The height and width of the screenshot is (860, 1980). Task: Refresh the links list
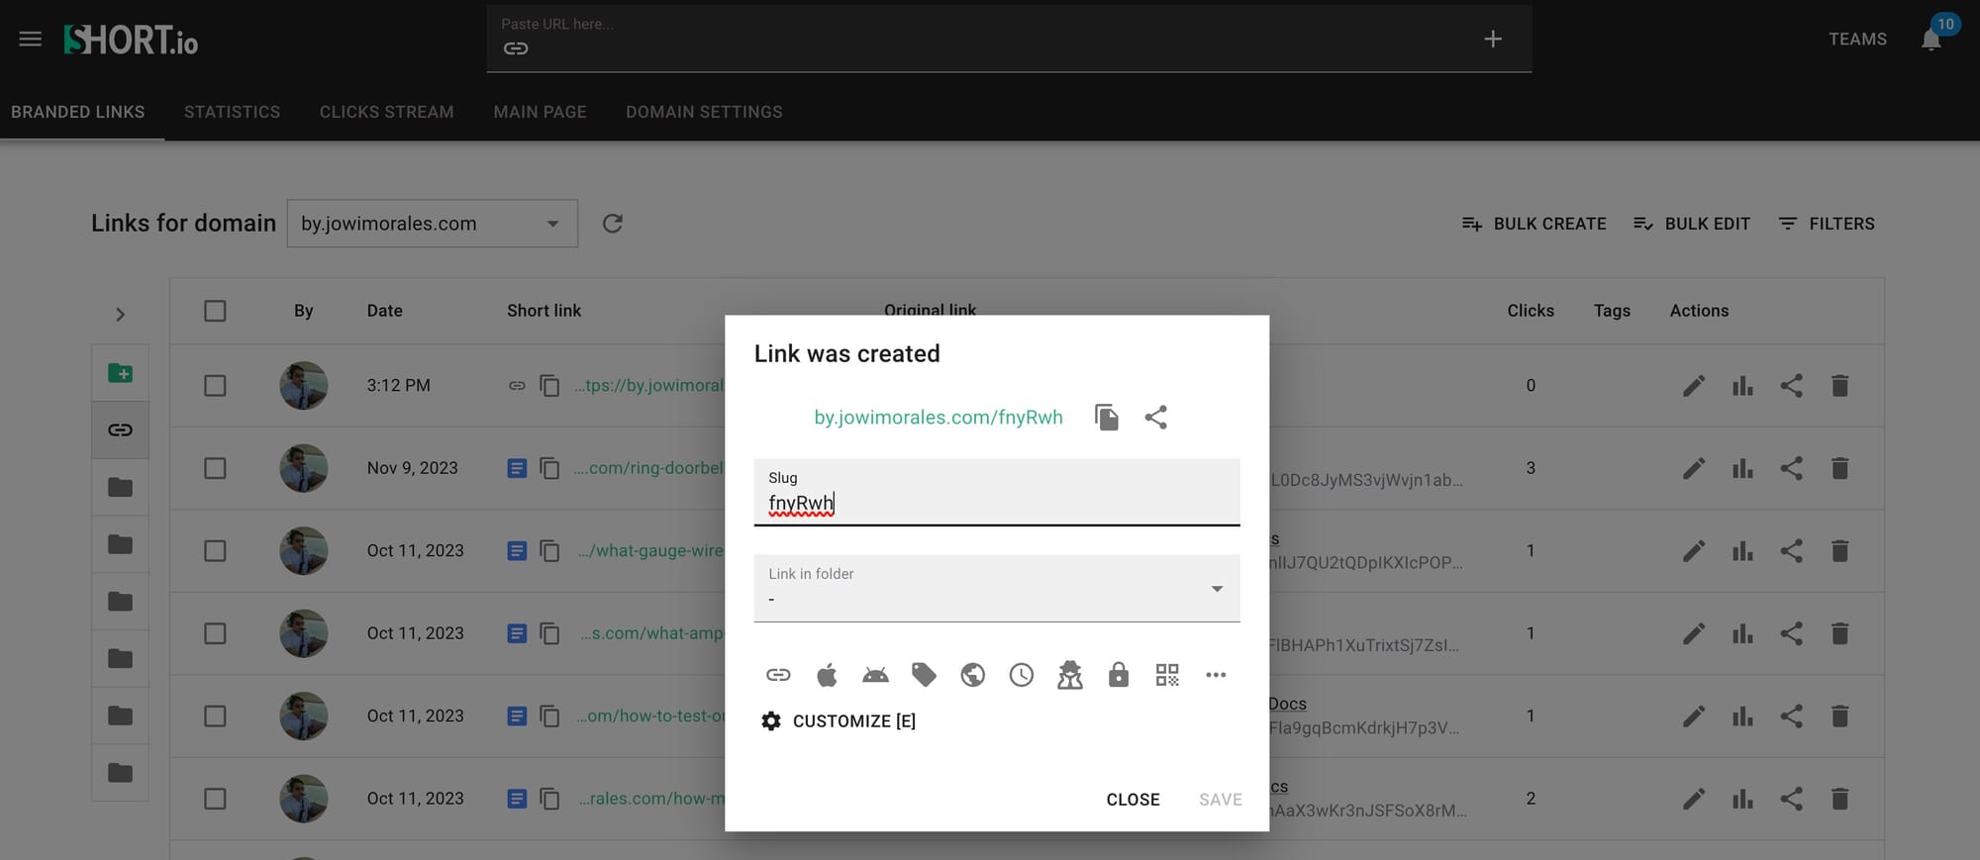[613, 224]
